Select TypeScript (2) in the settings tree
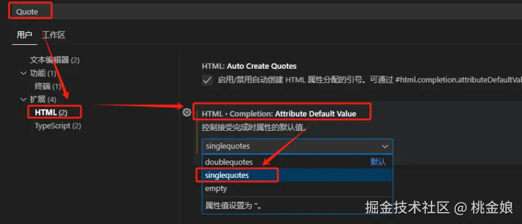The width and height of the screenshot is (522, 224). tap(58, 126)
